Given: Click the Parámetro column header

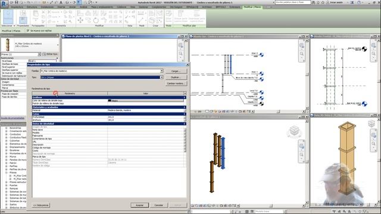Looking at the screenshot, I should [x=70, y=93].
